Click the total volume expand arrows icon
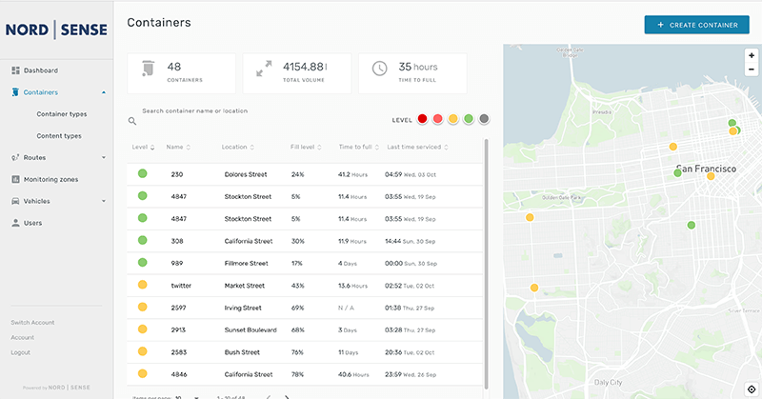Image resolution: width=762 pixels, height=399 pixels. click(264, 69)
